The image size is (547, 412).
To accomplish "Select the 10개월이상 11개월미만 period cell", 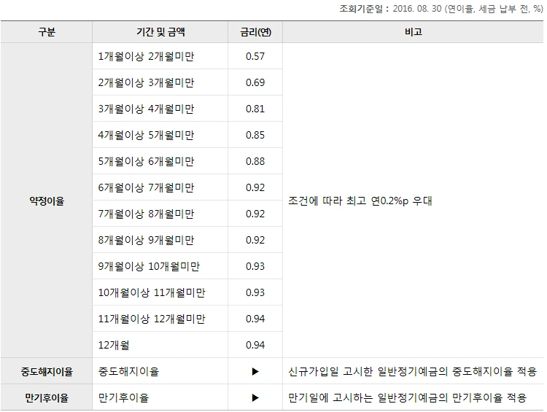I will [160, 292].
